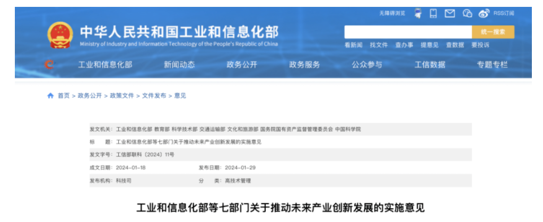Click the bold article headline
The height and width of the screenshot is (222, 543).
(x=281, y=208)
